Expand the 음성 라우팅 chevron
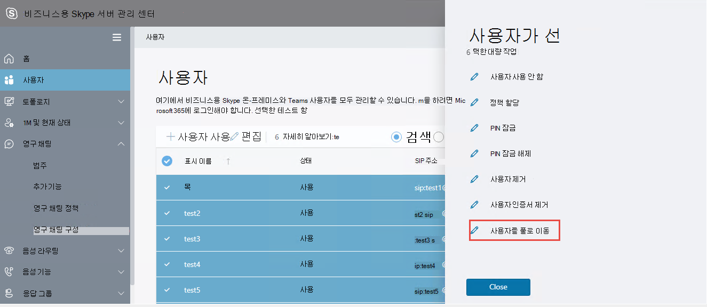707x307 pixels. click(x=121, y=251)
